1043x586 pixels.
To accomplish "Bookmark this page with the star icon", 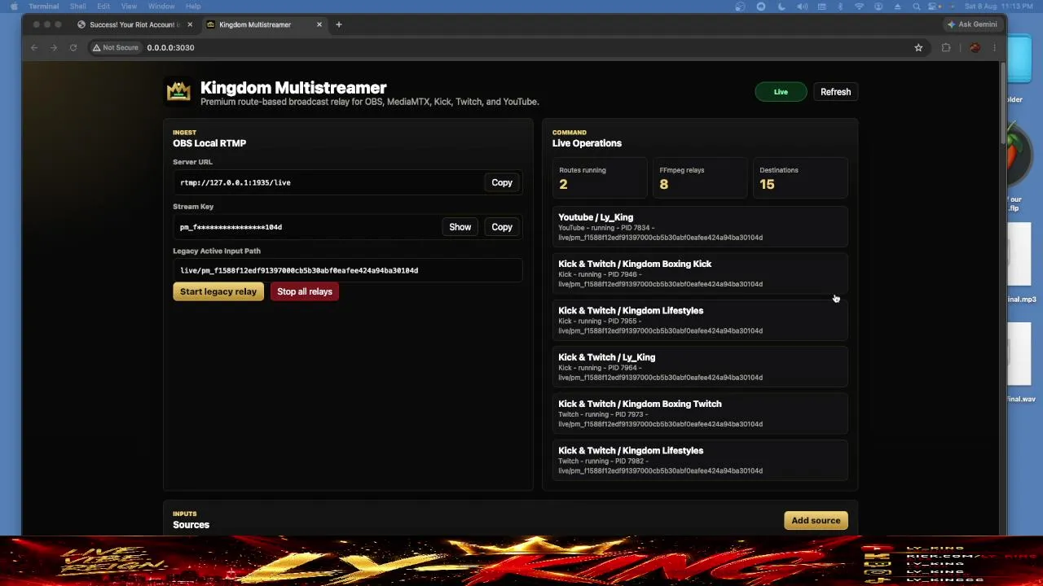I will click(x=918, y=48).
